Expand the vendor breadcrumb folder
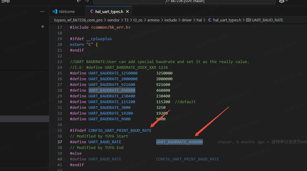307x171 pixels. coord(114,20)
